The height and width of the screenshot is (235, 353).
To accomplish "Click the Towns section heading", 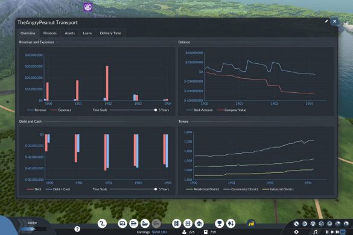I will pos(183,122).
